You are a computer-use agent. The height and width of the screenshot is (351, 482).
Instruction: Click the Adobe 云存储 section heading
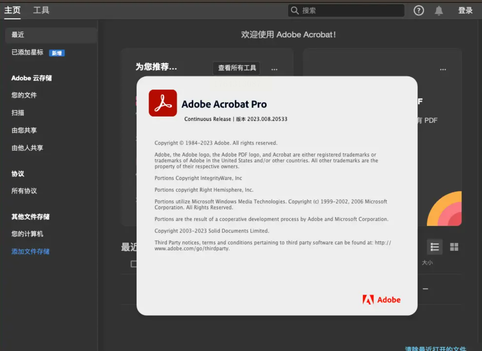(x=32, y=78)
